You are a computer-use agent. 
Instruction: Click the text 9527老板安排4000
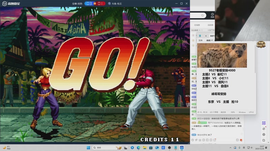(x=222, y=70)
